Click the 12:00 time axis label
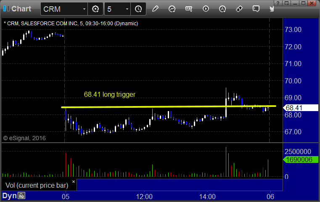 click(x=144, y=197)
